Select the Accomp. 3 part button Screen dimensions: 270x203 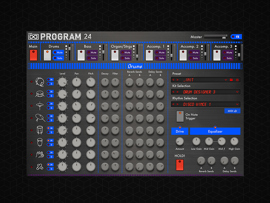217,55
